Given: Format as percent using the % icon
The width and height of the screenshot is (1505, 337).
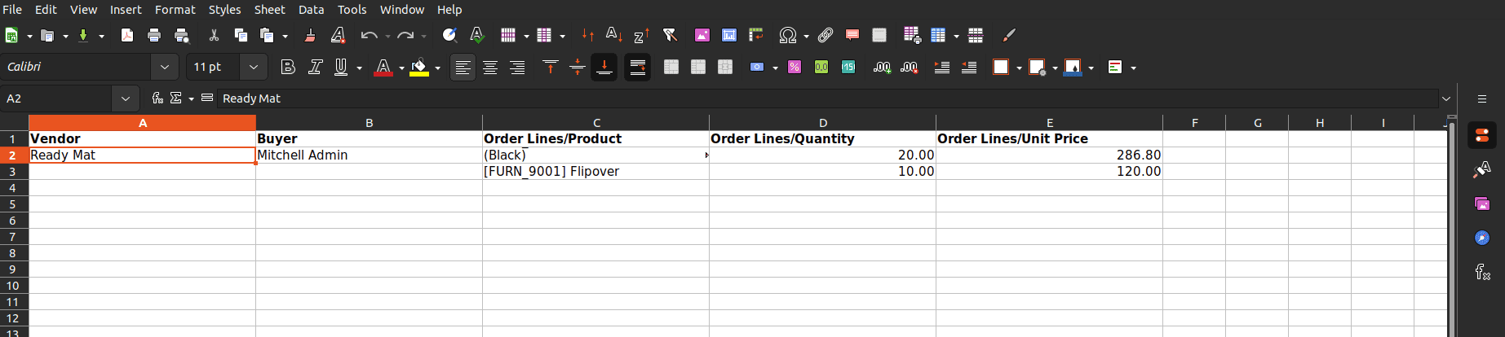Looking at the screenshot, I should (x=795, y=67).
